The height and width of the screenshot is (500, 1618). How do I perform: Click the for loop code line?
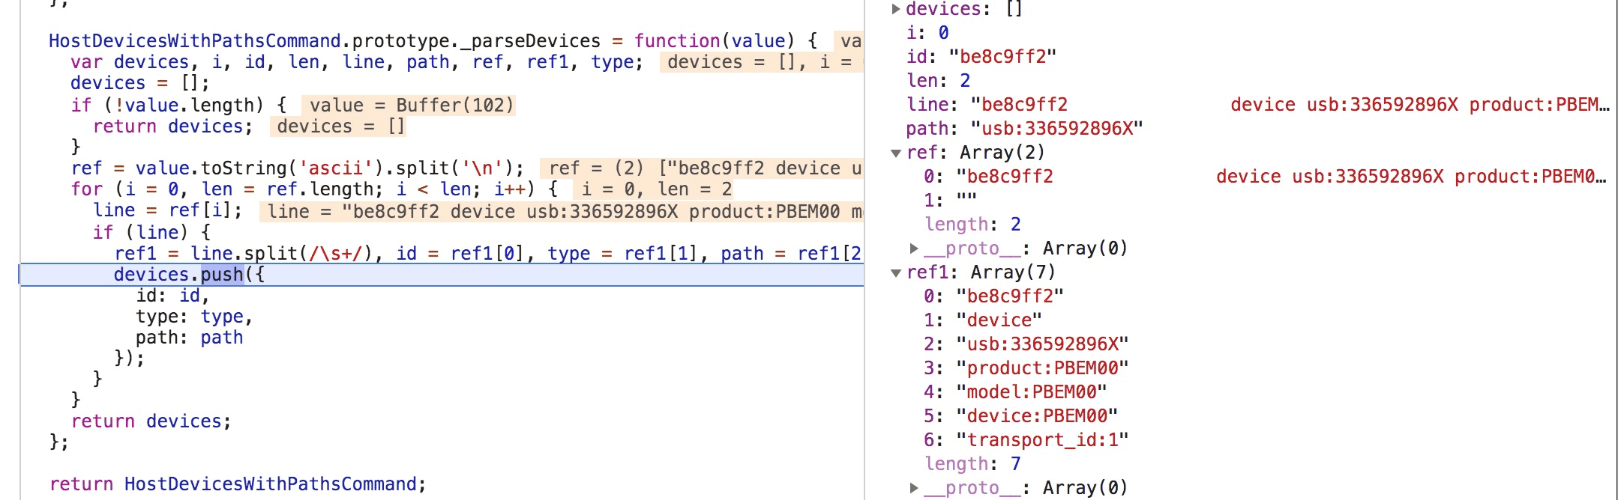[314, 189]
